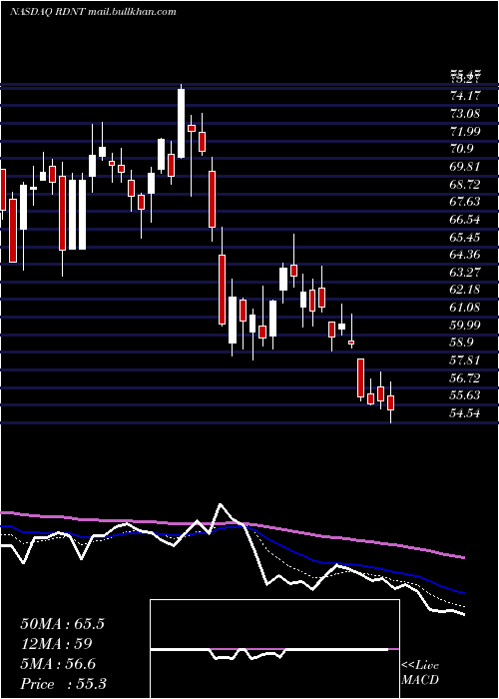This screenshot has width=499, height=699.
Task: Select the 63.27 price axis label
Action: point(465,272)
